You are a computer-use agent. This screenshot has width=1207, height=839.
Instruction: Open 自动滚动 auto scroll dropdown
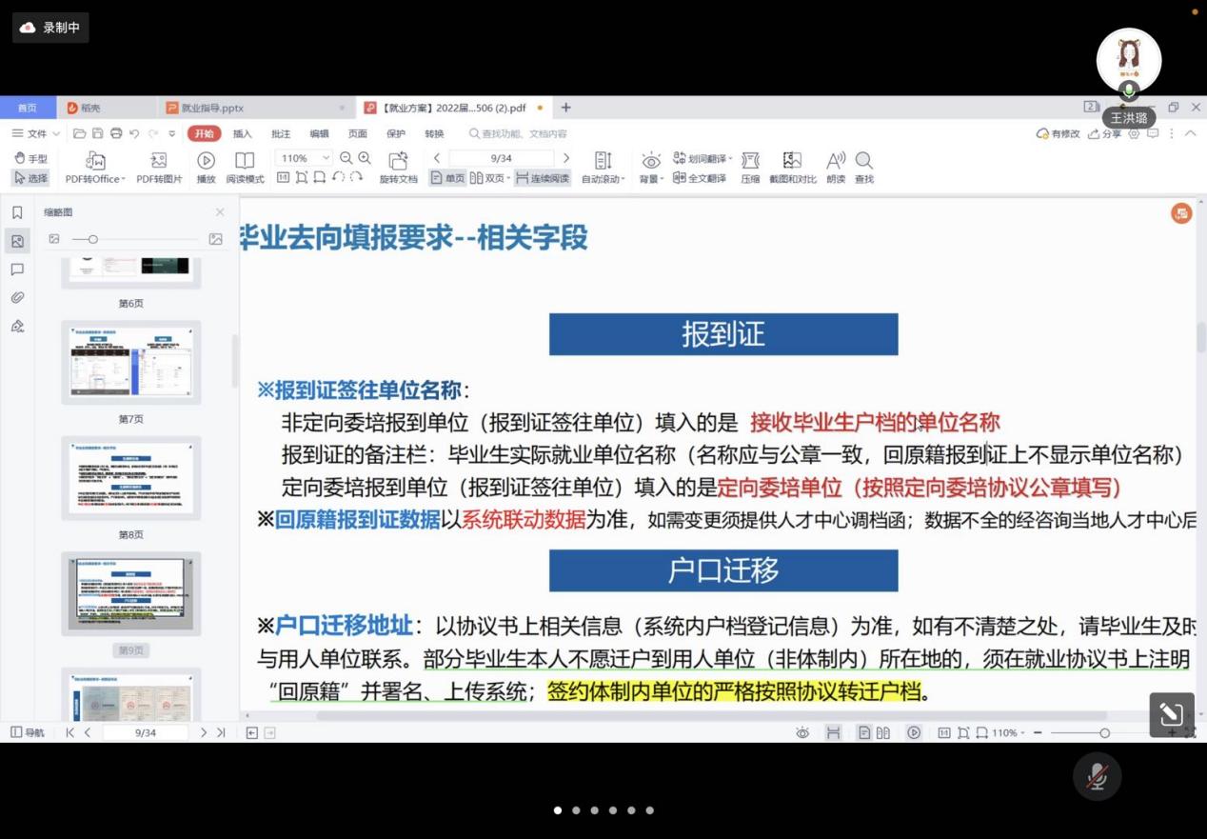point(603,168)
